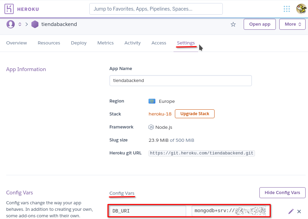The height and width of the screenshot is (219, 308).
Task: Click the Open app button
Action: tap(260, 24)
